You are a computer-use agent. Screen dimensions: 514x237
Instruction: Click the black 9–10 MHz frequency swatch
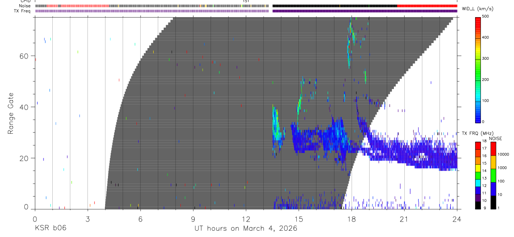(478, 205)
